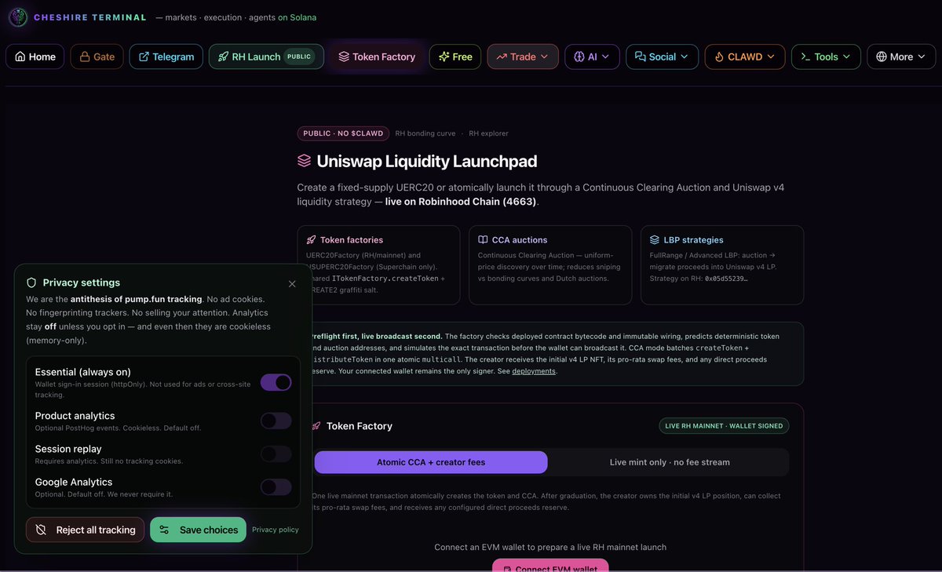Viewport: 942px width, 572px height.
Task: Click the sliders icon in Save choices
Action: [x=164, y=530]
